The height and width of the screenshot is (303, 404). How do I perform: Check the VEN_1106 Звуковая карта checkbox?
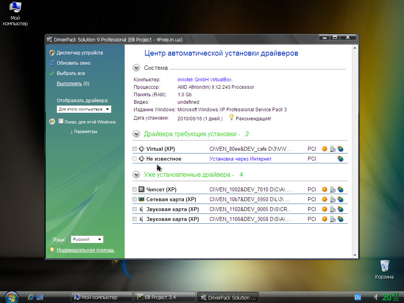(135, 219)
